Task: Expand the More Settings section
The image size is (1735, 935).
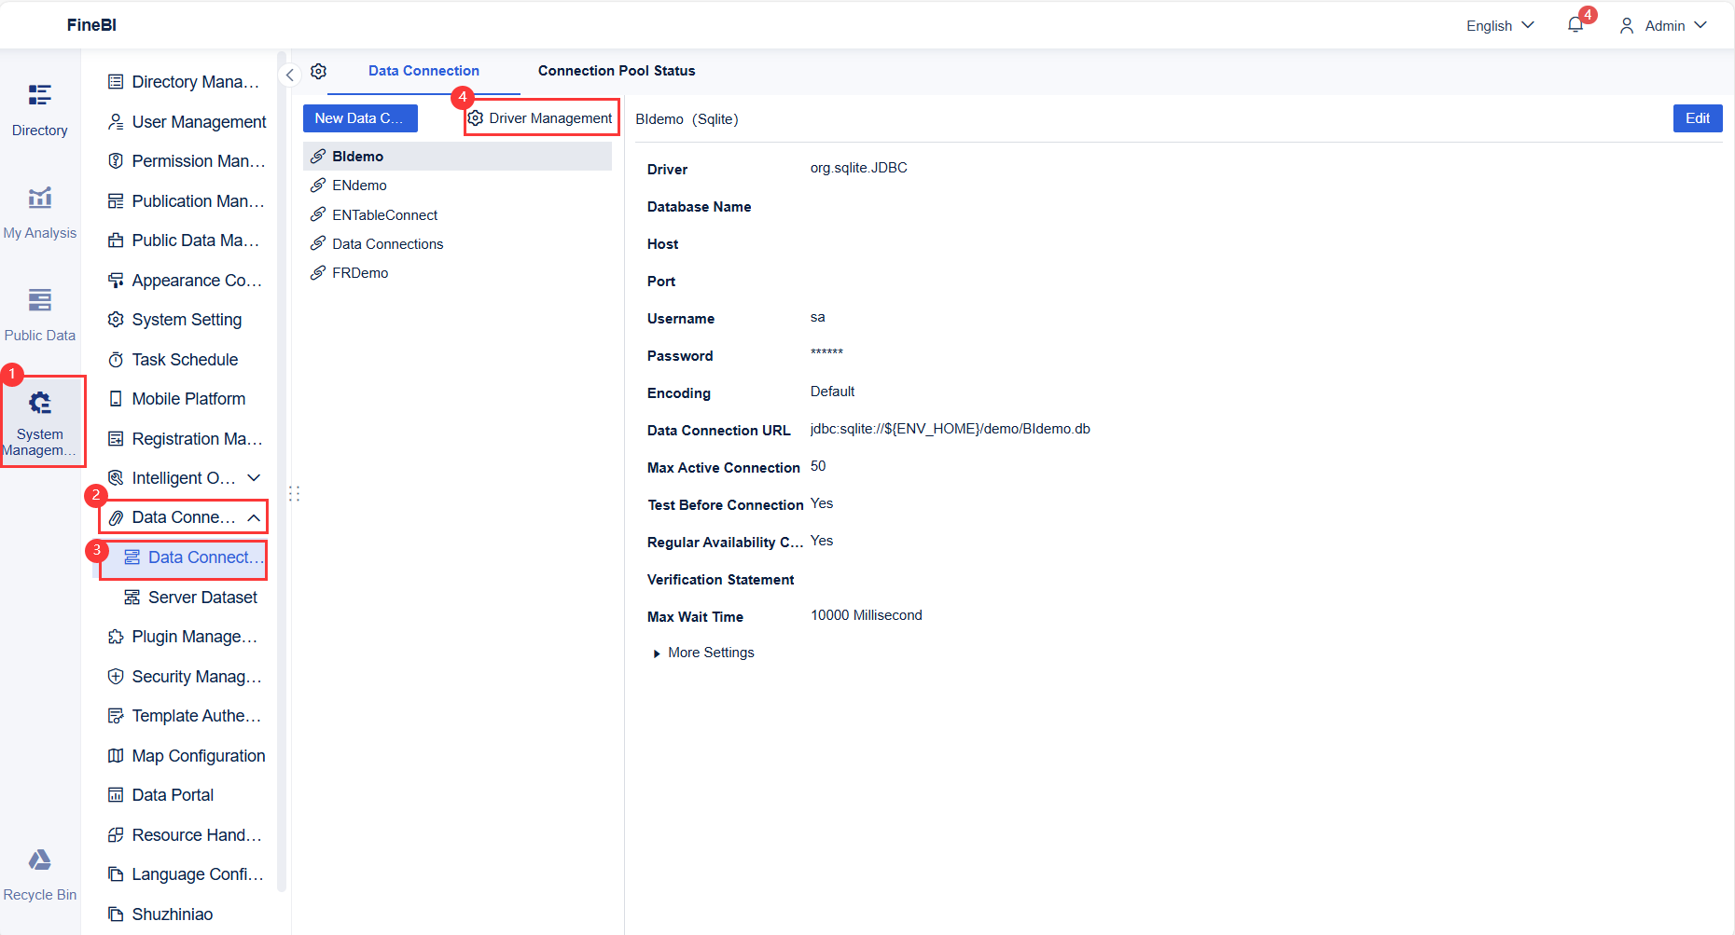Action: click(x=704, y=653)
